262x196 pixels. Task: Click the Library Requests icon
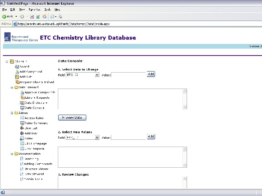pyautogui.click(x=23, y=98)
